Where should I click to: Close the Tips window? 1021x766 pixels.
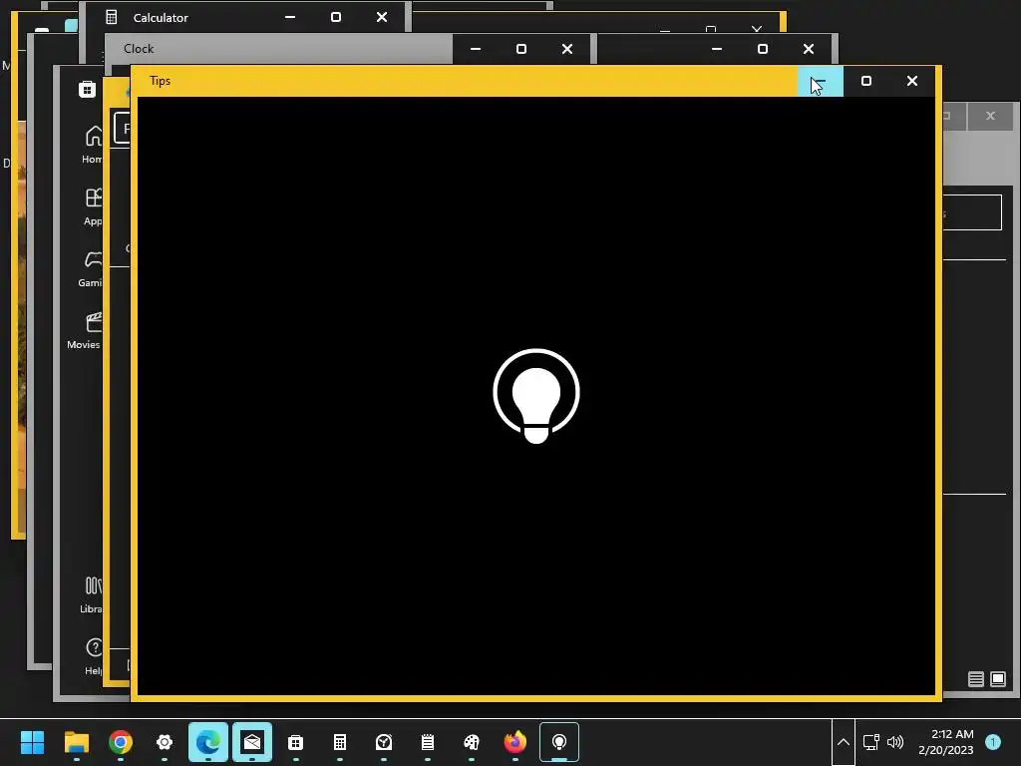[x=912, y=81]
